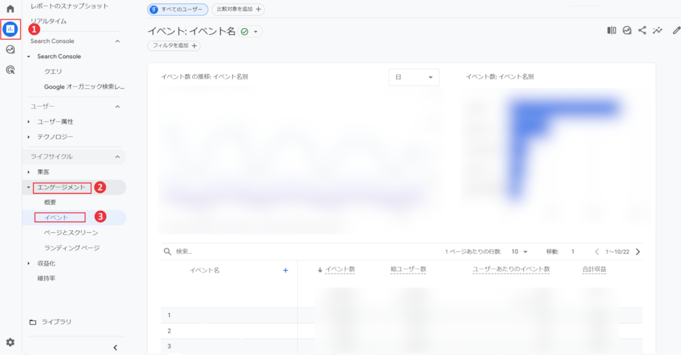The height and width of the screenshot is (355, 681).
Task: Click the search magnifier icon
Action: coord(168,251)
